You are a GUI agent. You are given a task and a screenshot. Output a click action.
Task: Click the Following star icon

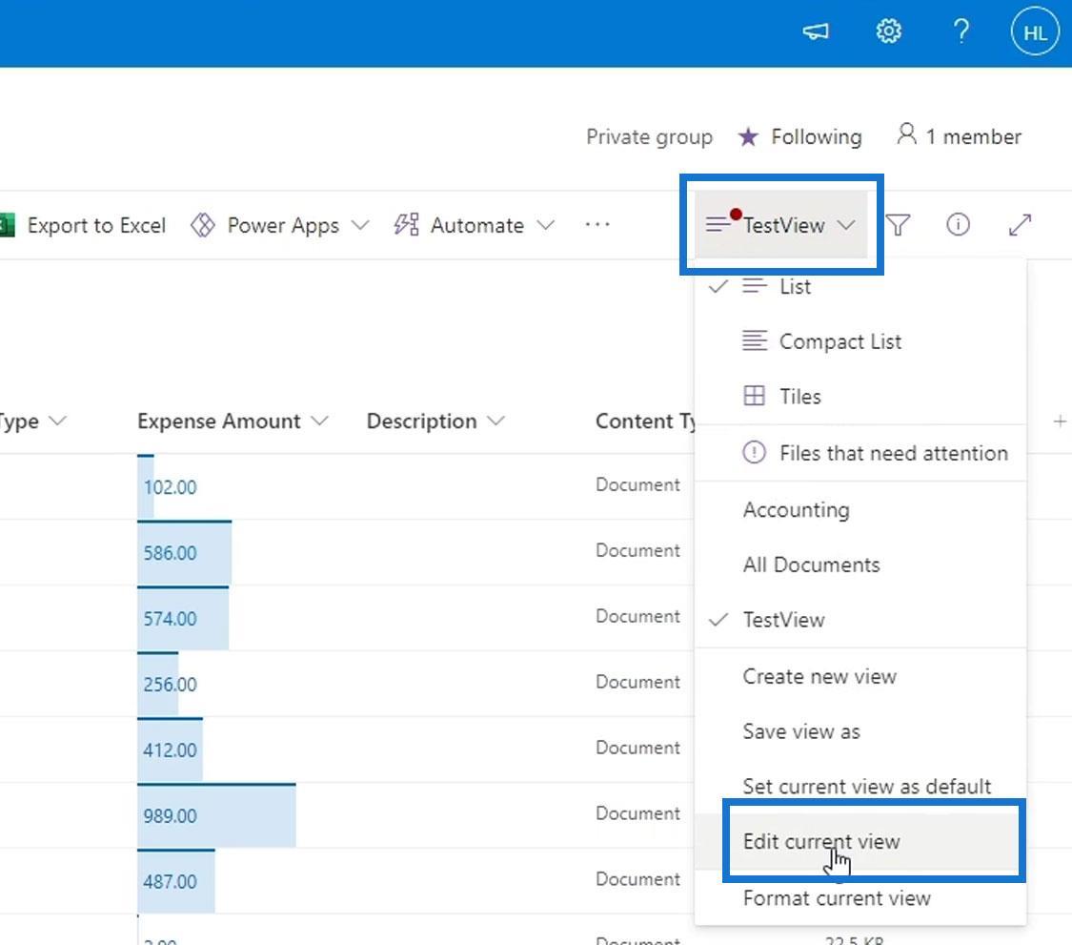point(749,137)
